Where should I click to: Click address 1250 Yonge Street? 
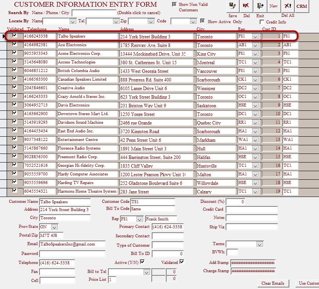(x=156, y=114)
